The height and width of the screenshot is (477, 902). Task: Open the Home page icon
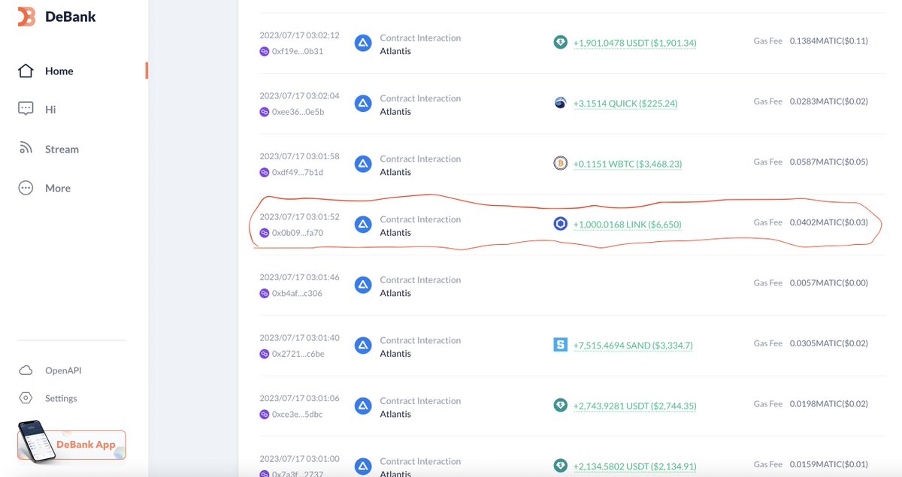pyautogui.click(x=26, y=71)
